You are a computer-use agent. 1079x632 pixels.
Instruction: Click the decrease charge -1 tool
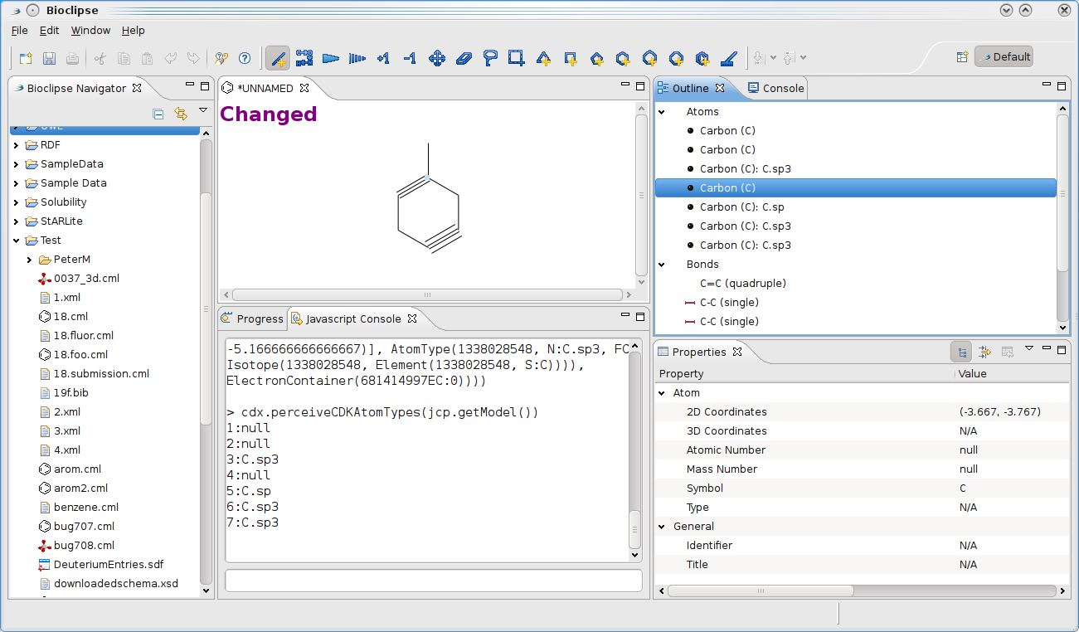[410, 58]
